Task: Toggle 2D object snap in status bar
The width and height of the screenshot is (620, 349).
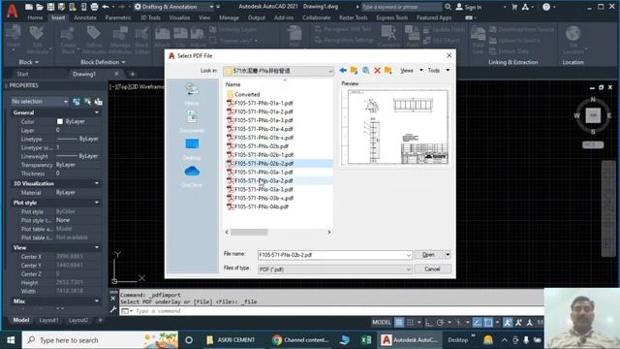Action: pos(488,323)
